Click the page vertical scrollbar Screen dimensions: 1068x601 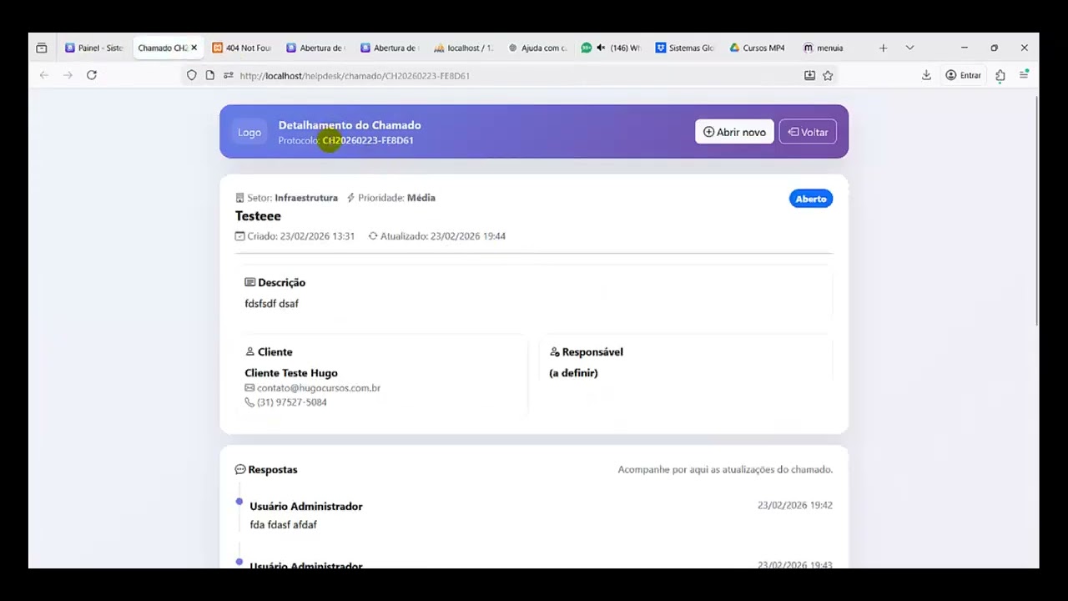(x=1036, y=212)
